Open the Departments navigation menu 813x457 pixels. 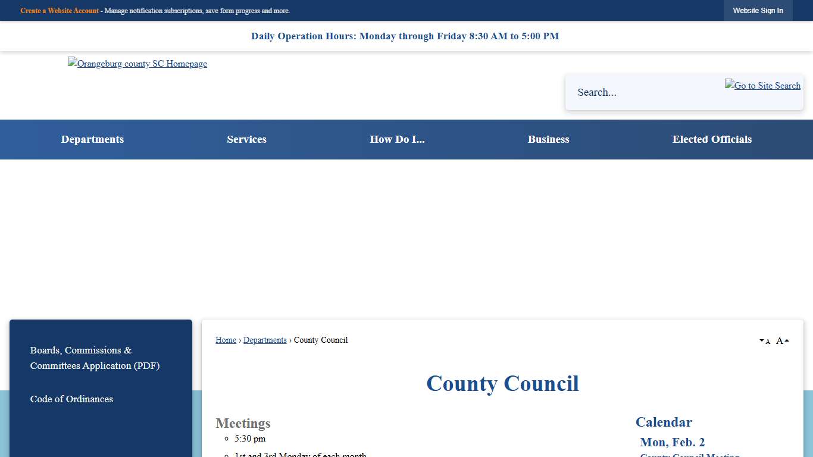(x=92, y=139)
